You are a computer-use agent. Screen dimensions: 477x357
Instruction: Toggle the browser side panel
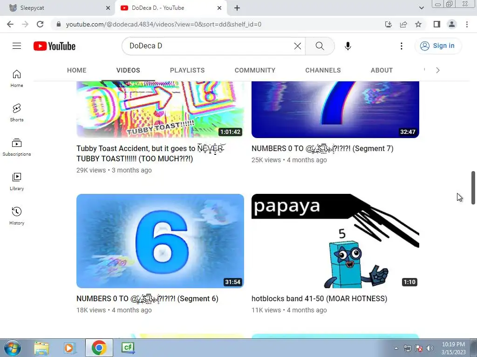(x=437, y=24)
